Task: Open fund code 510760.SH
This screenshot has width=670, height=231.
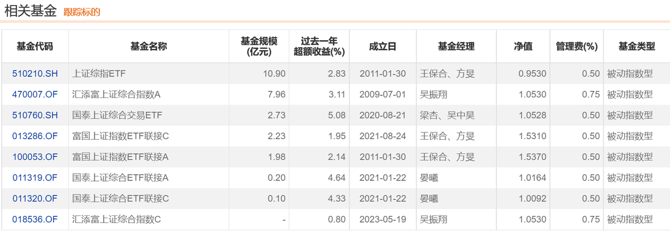Action: click(x=35, y=115)
